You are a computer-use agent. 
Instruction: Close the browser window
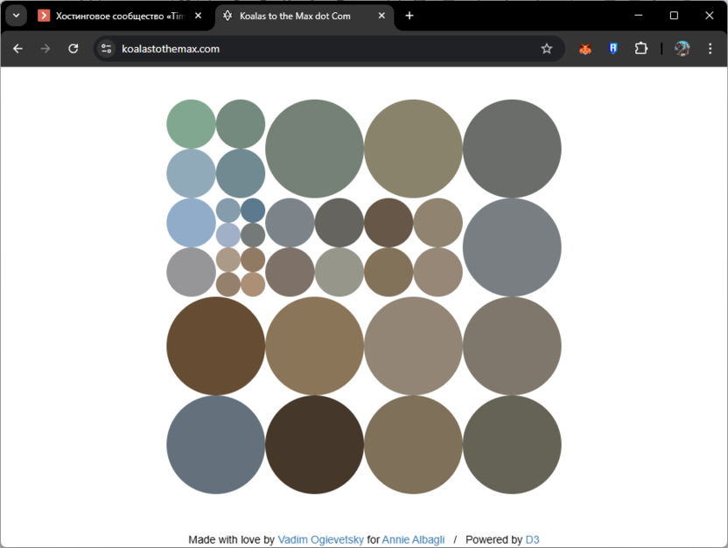[709, 16]
